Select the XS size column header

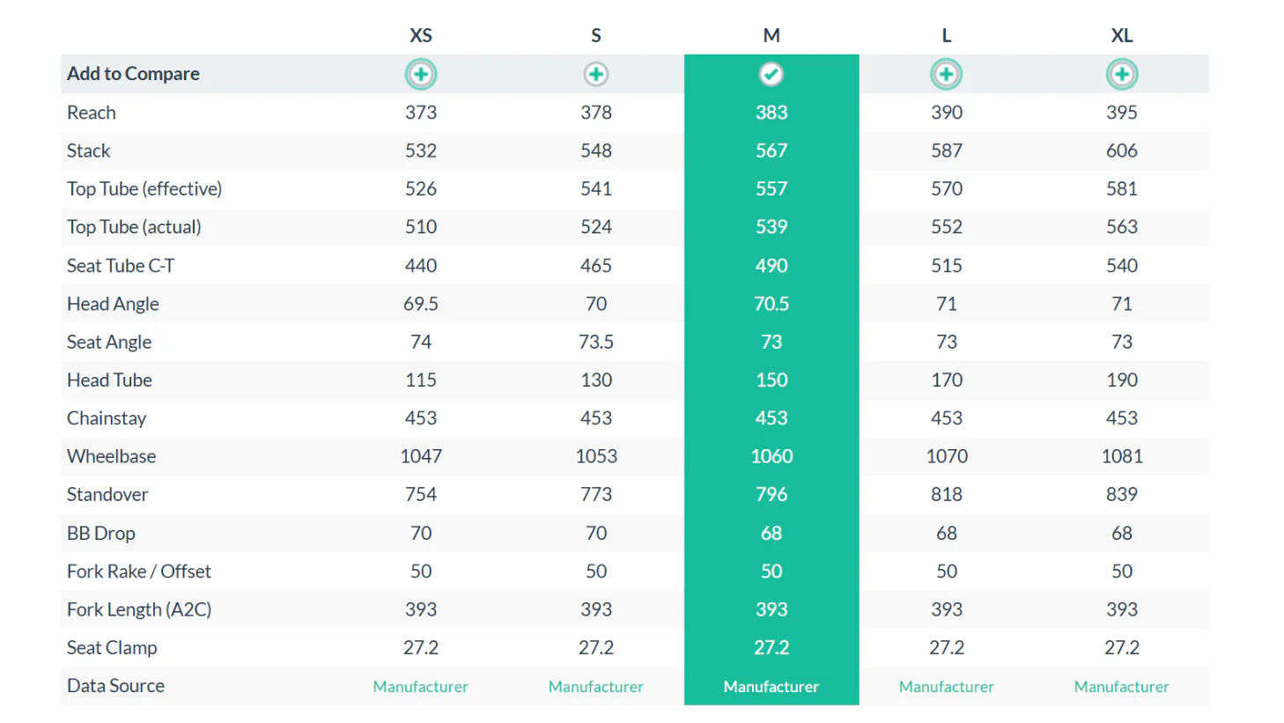coord(421,35)
